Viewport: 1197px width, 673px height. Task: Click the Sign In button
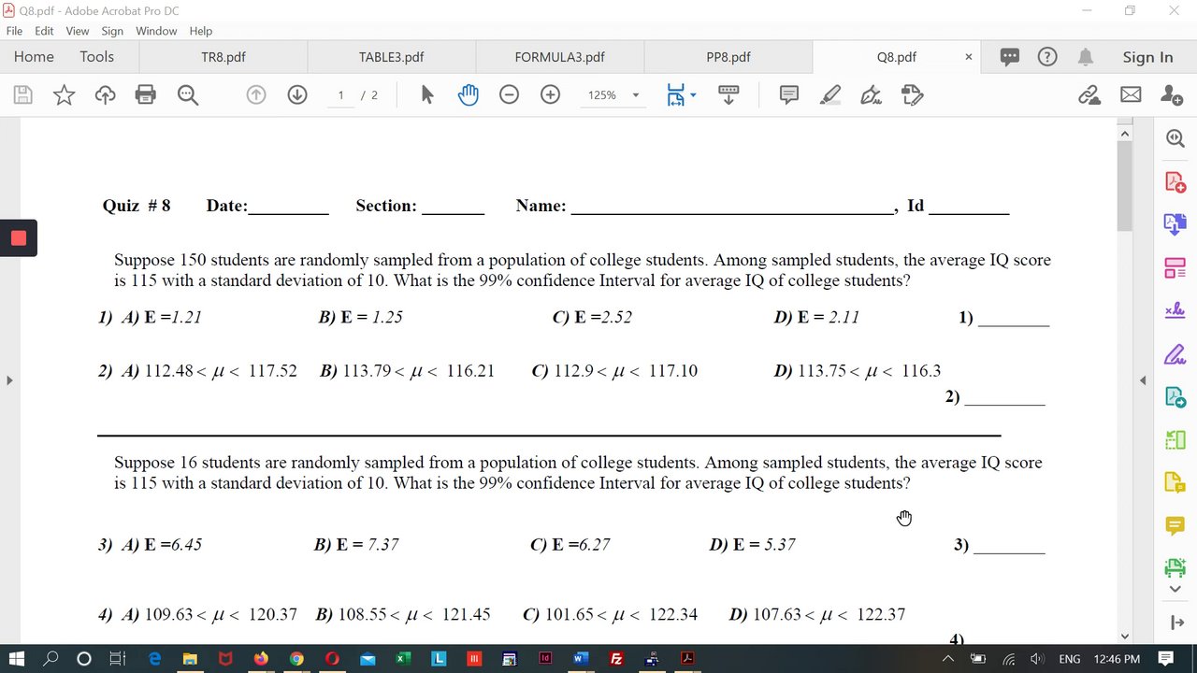1147,57
